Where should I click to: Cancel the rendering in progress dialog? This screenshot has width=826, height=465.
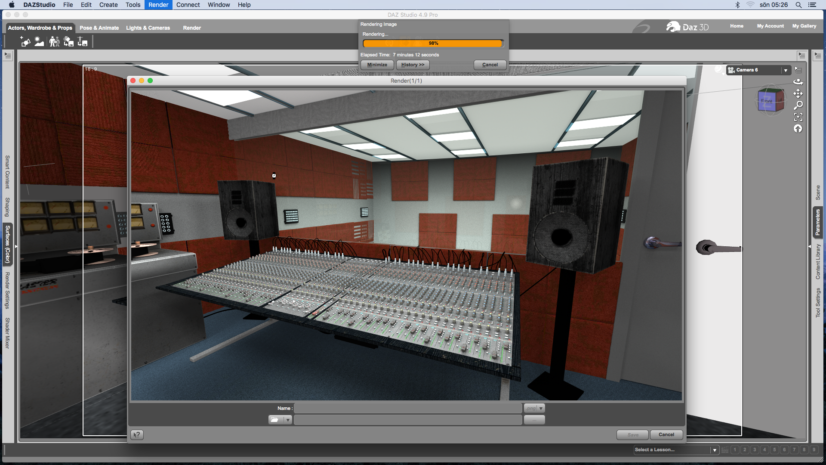(490, 65)
